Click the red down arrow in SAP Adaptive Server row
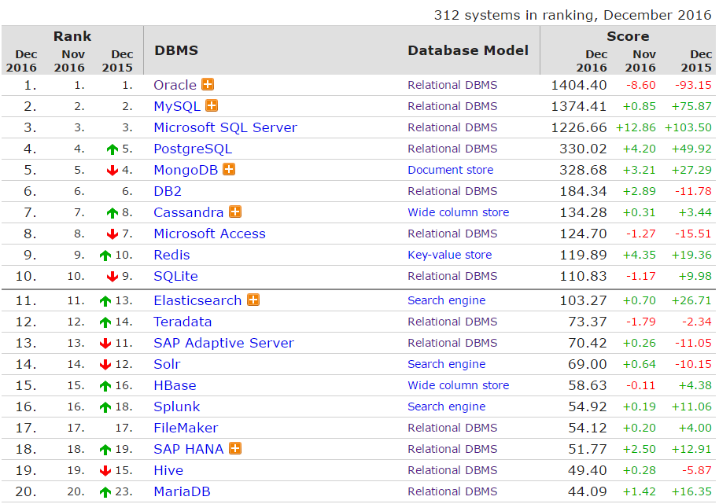The width and height of the screenshot is (719, 504). [x=105, y=343]
